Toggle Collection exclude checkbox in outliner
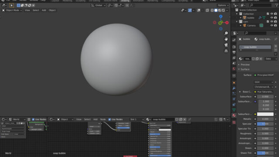Screen dimensions: 279x157 tap(268, 14)
